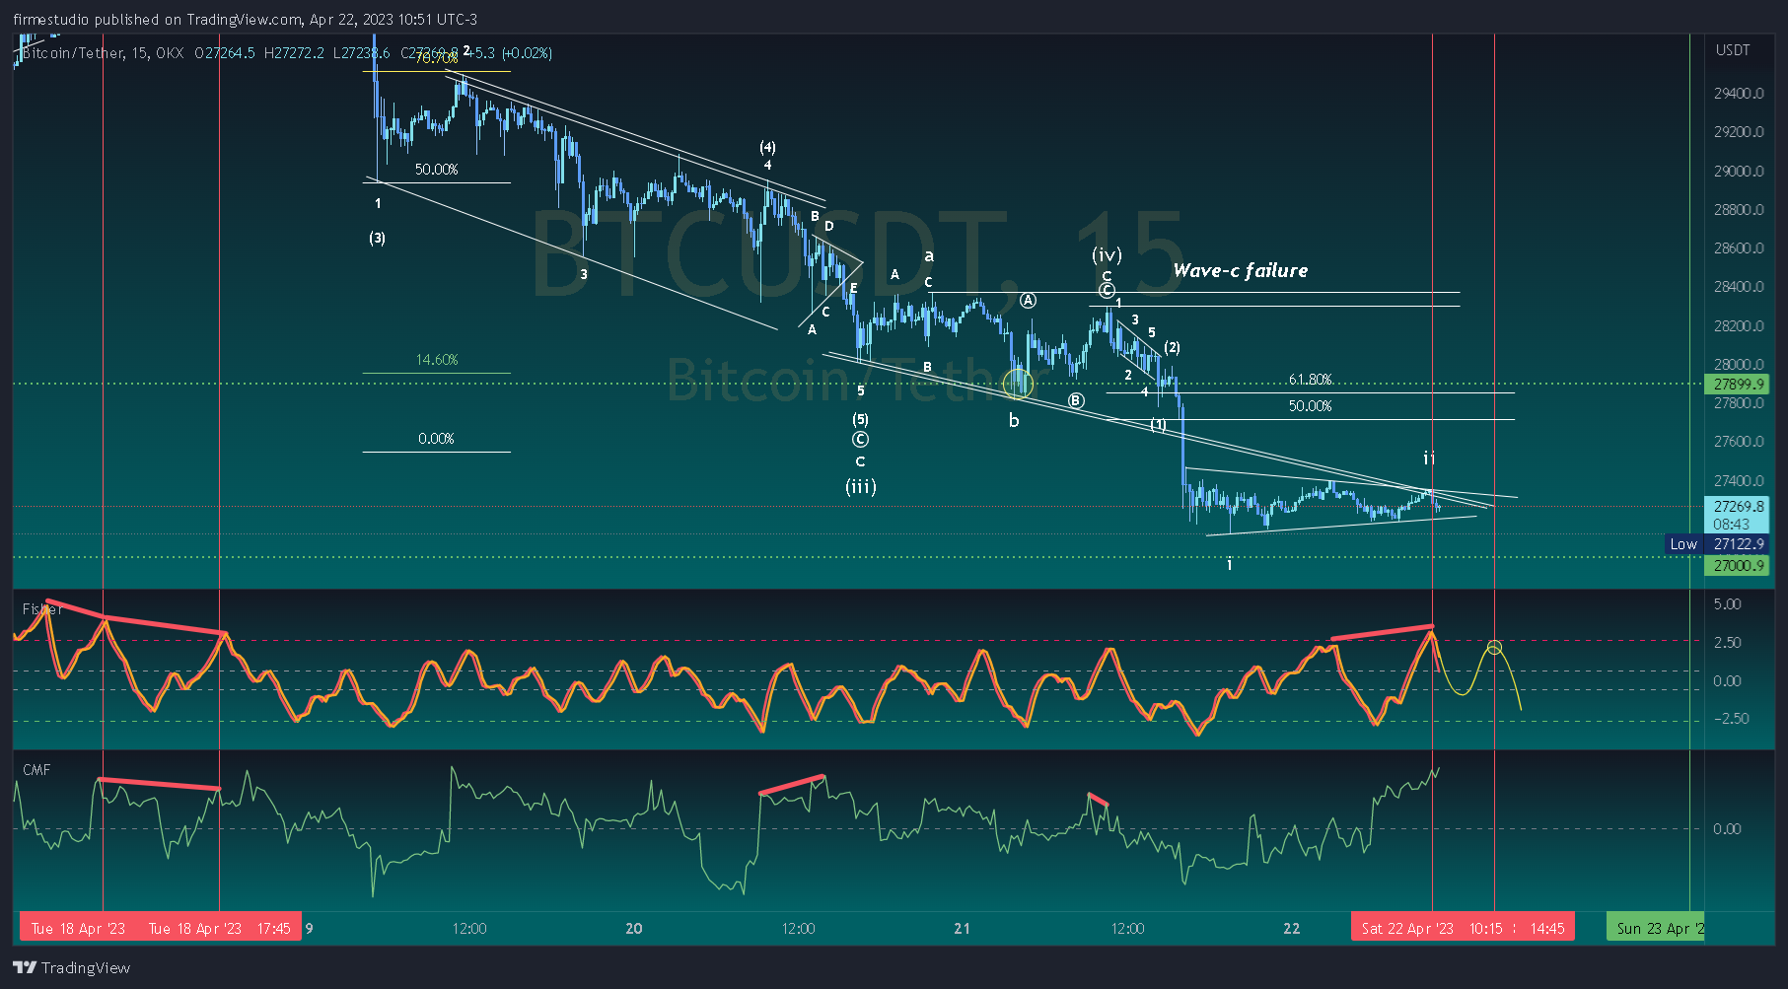
Task: Click the yellow 78.70% Fibonacci label
Action: [436, 58]
